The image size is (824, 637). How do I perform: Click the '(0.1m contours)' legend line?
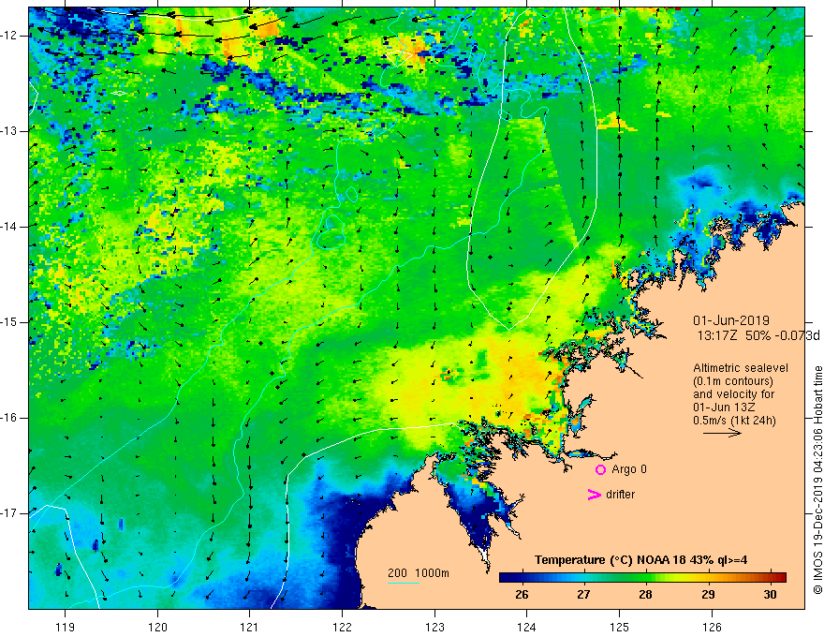click(733, 381)
